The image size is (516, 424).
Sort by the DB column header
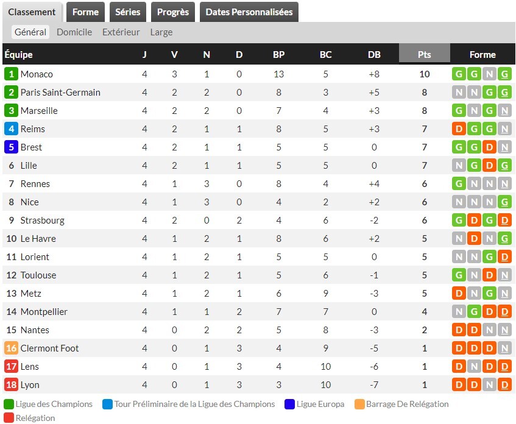[x=374, y=55]
